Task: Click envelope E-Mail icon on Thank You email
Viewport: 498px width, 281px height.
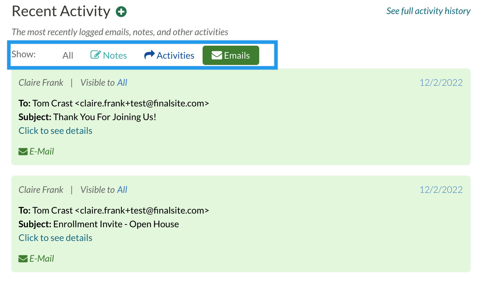Action: [x=23, y=152]
